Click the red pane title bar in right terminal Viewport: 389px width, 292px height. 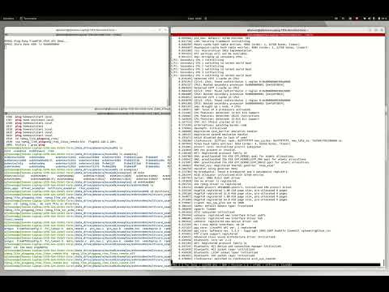[278, 35]
